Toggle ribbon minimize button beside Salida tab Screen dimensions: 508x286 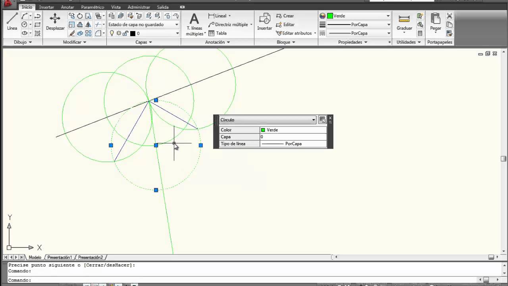(182, 7)
